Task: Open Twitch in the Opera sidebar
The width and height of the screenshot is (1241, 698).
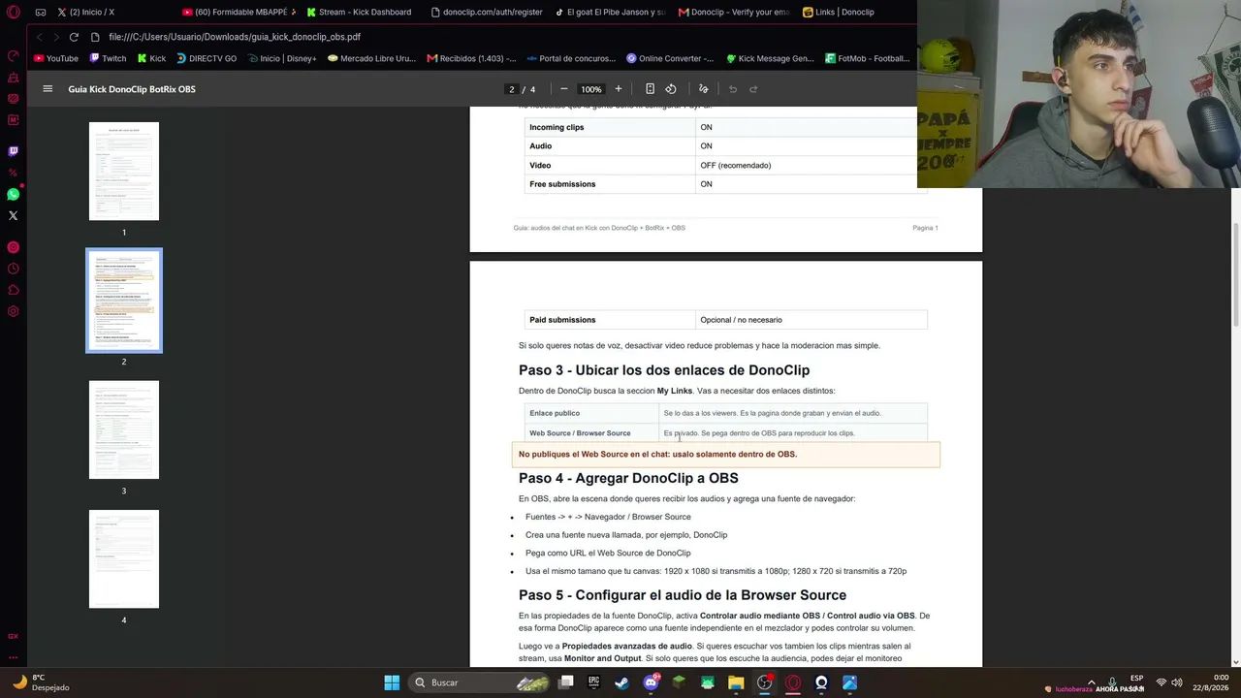Action: coord(14,151)
